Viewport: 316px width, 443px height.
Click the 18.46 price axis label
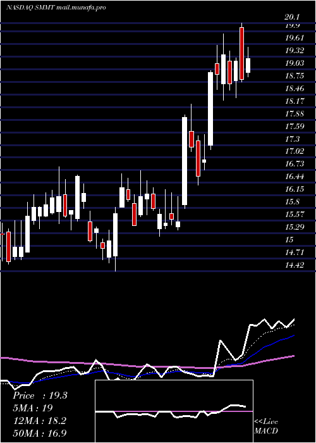pos(295,89)
